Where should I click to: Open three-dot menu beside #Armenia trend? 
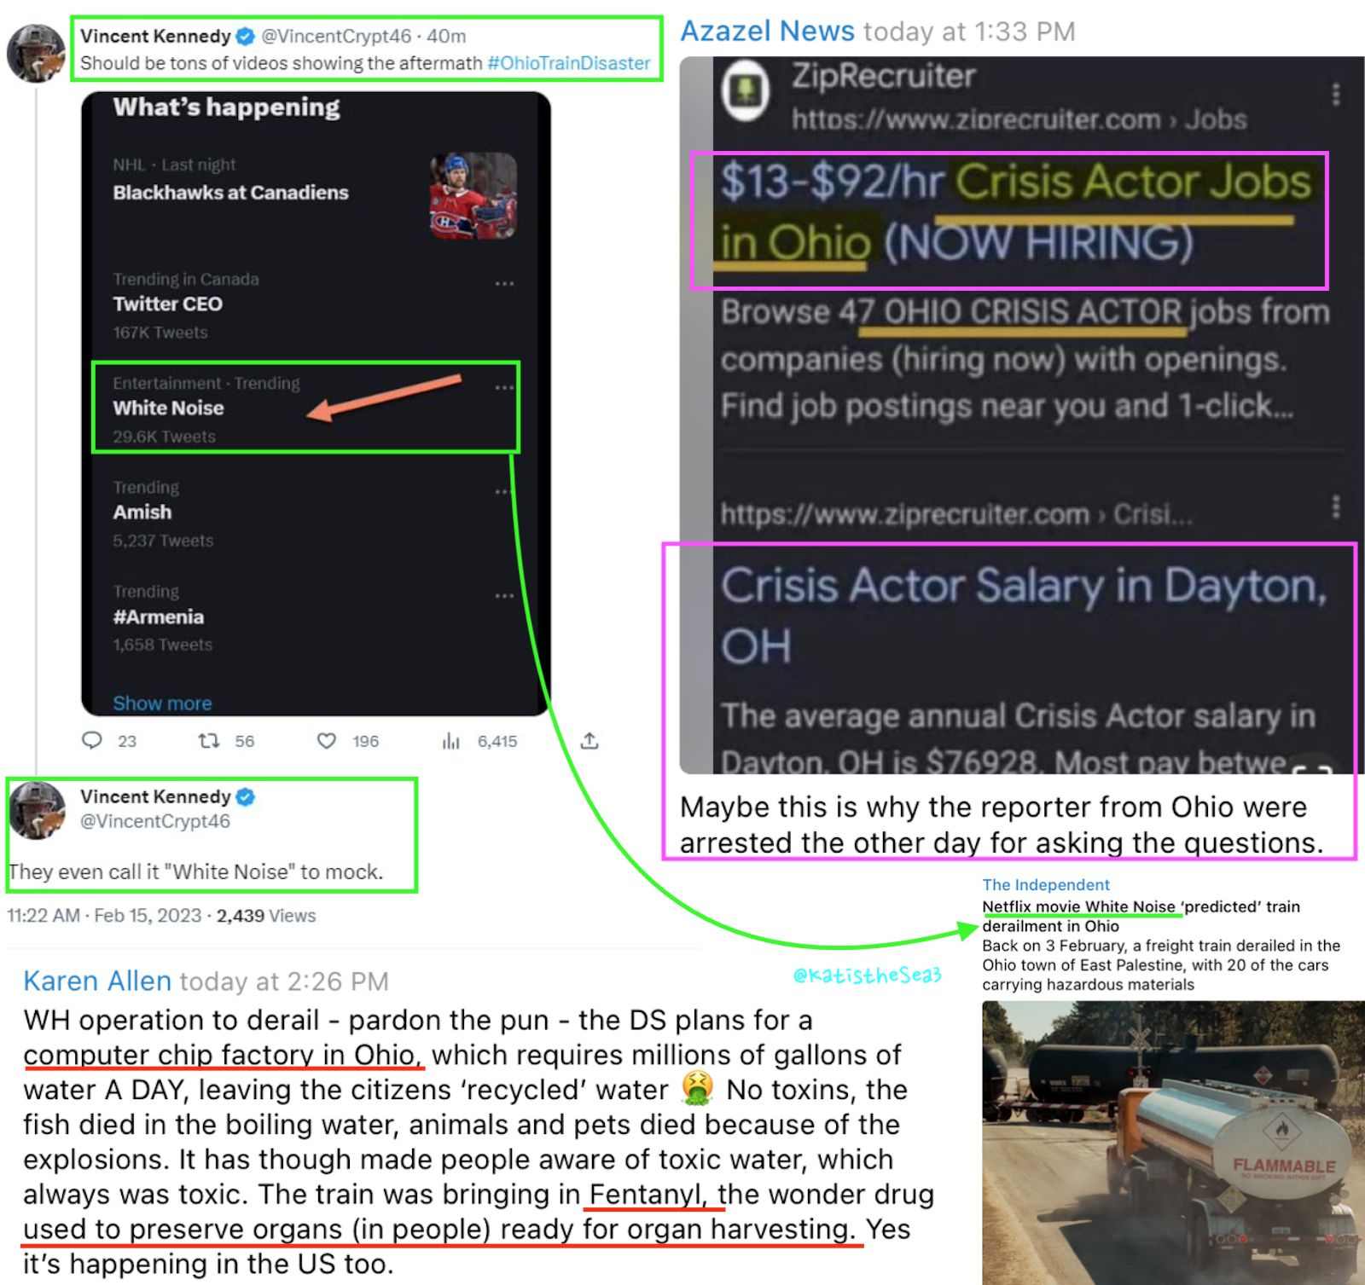point(504,595)
